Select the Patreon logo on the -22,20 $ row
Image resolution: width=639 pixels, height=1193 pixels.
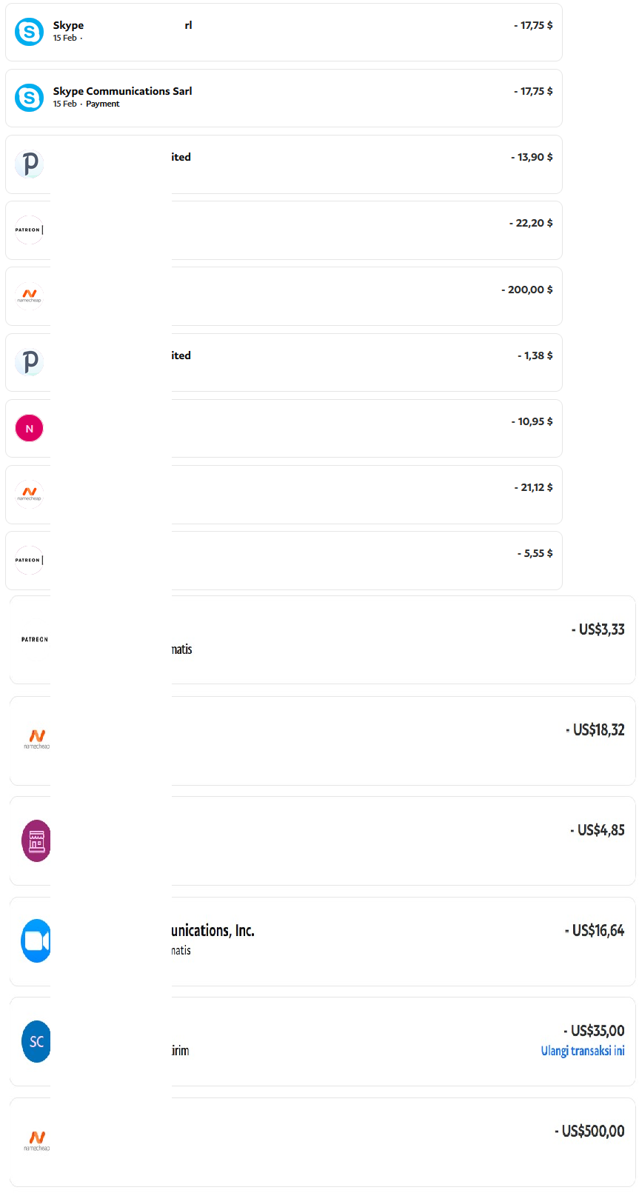[30, 230]
